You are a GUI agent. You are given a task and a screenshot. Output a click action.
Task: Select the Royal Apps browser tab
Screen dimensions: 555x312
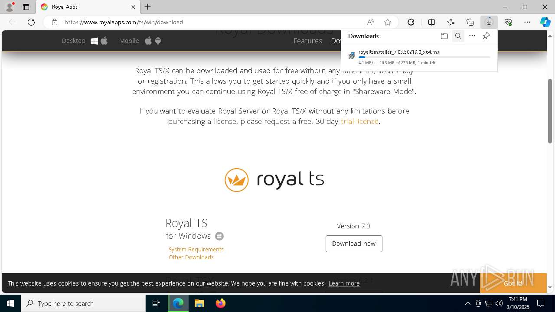(88, 7)
